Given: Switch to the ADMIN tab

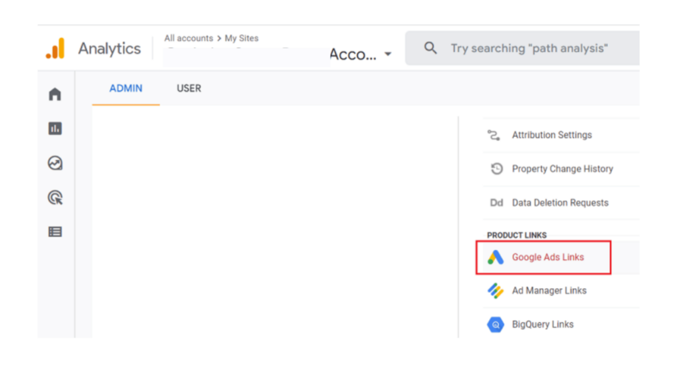Looking at the screenshot, I should [126, 89].
